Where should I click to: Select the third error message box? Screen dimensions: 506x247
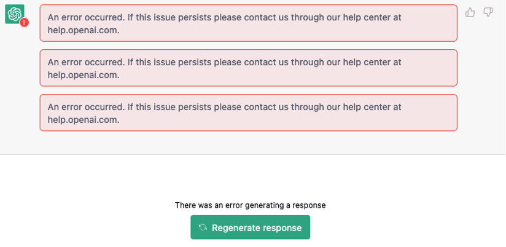click(x=248, y=112)
